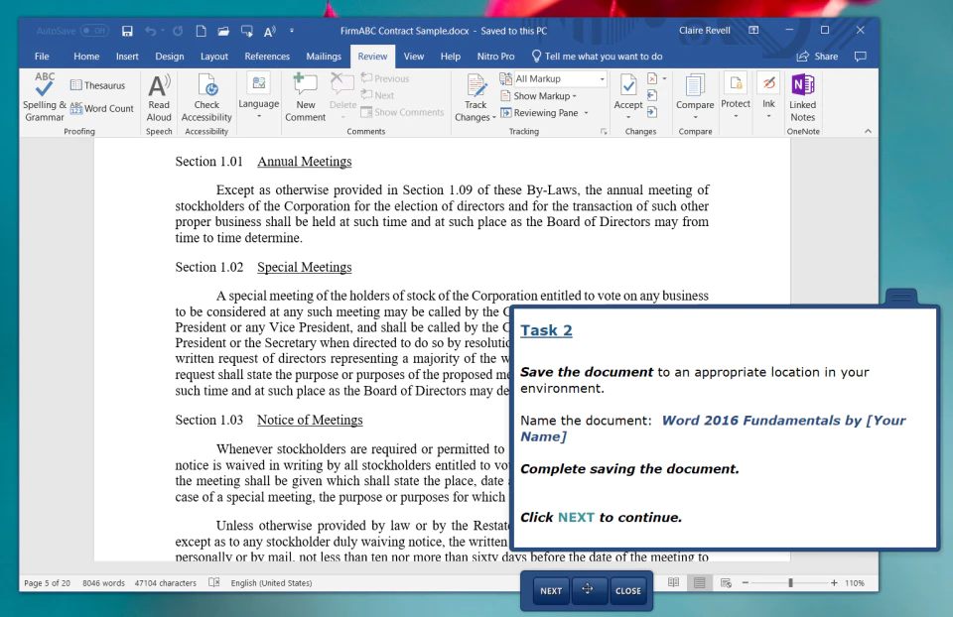Expand the Show Markup menu
Viewport: 953px width, 617px height.
click(x=538, y=96)
